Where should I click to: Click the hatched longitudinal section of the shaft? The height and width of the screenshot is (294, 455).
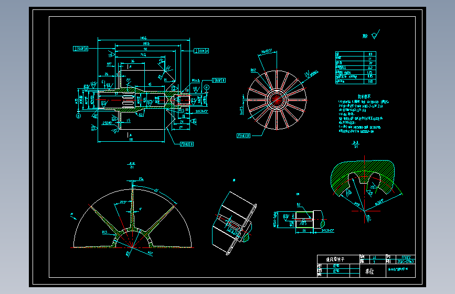click(x=144, y=100)
